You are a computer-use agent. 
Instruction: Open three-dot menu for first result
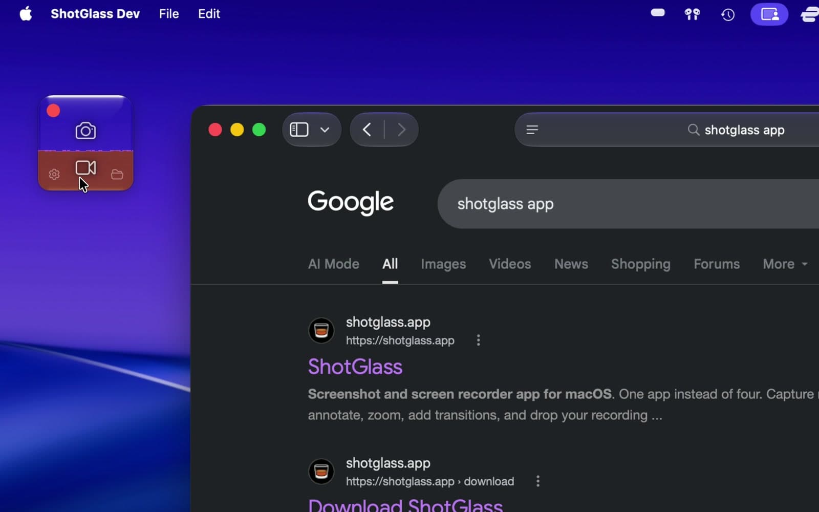click(479, 340)
